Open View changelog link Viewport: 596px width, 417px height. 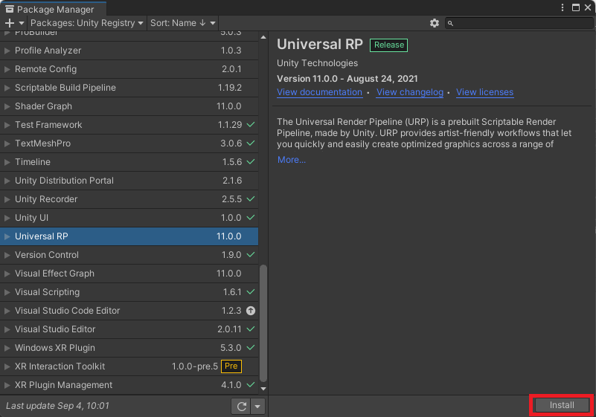tap(410, 92)
